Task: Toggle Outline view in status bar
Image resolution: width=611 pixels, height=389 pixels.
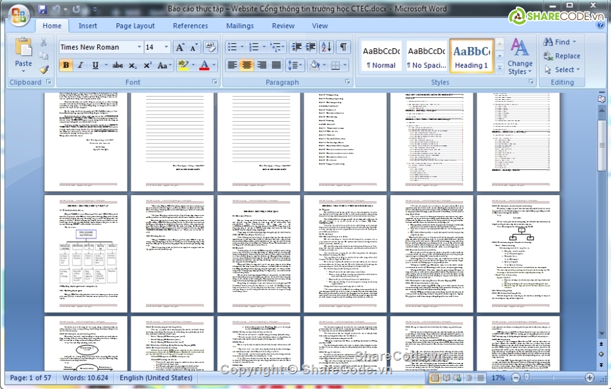Action: [x=469, y=377]
